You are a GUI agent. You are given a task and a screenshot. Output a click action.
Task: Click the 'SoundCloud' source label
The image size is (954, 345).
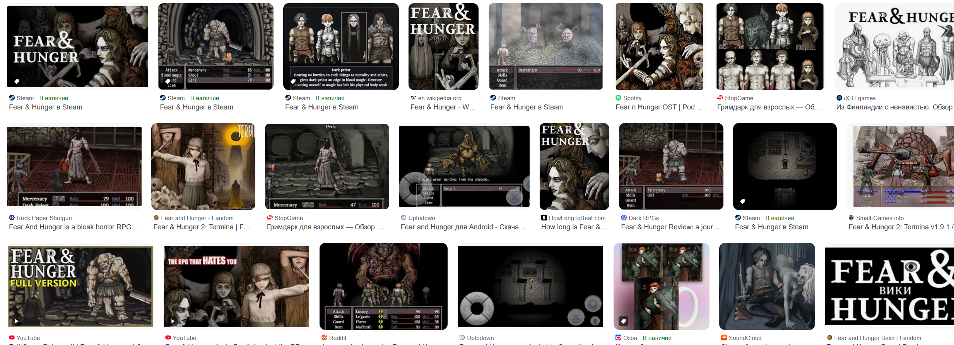click(x=745, y=338)
